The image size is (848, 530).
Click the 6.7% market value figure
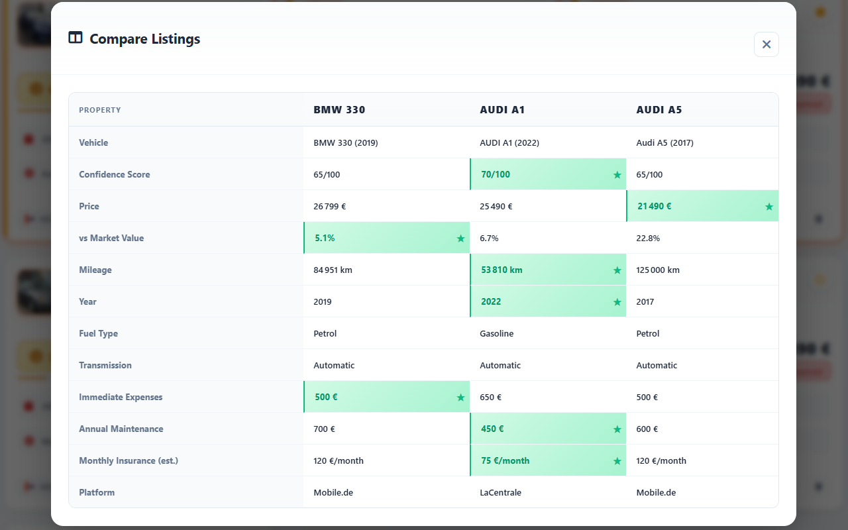pyautogui.click(x=489, y=238)
